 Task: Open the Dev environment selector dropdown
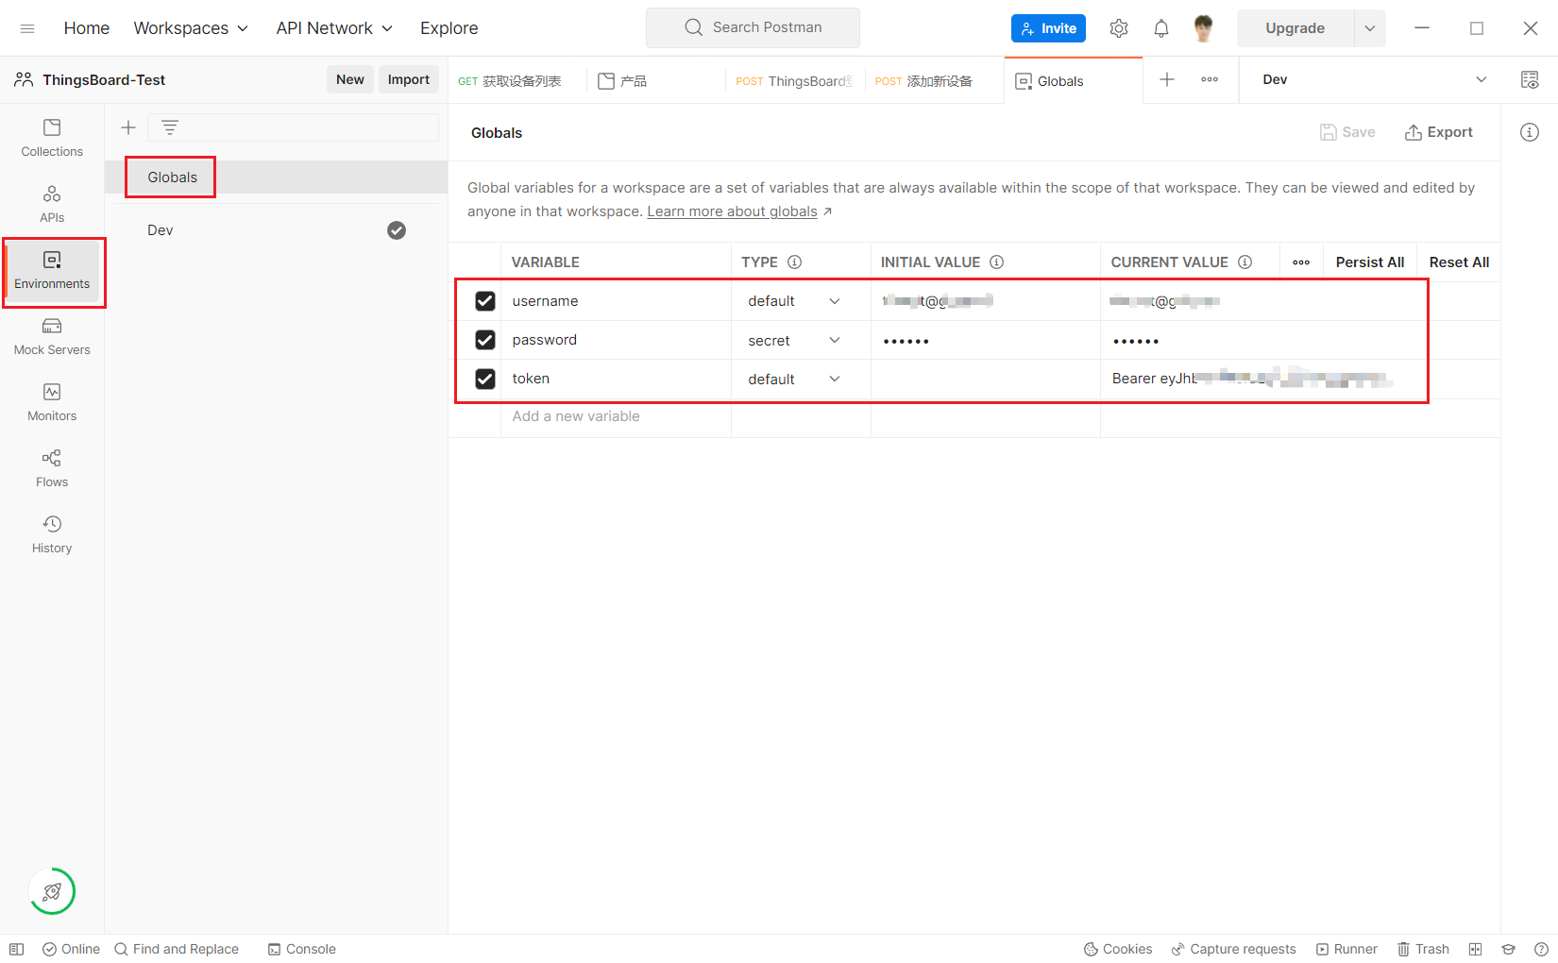[x=1374, y=79]
